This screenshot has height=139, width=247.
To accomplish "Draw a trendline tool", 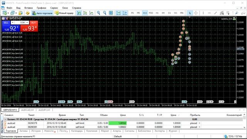I will click(x=215, y=13).
